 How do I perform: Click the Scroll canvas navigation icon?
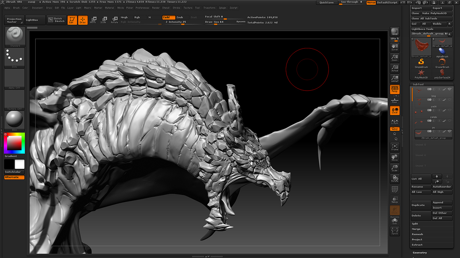pyautogui.click(x=395, y=48)
